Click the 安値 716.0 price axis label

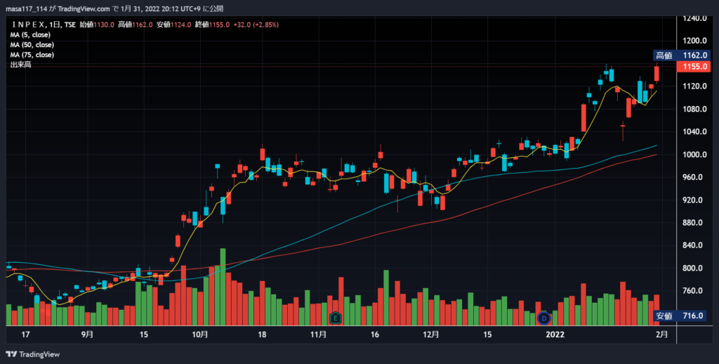pos(680,316)
